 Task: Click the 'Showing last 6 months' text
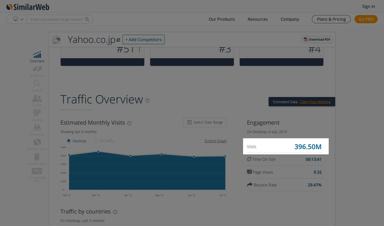(x=78, y=132)
